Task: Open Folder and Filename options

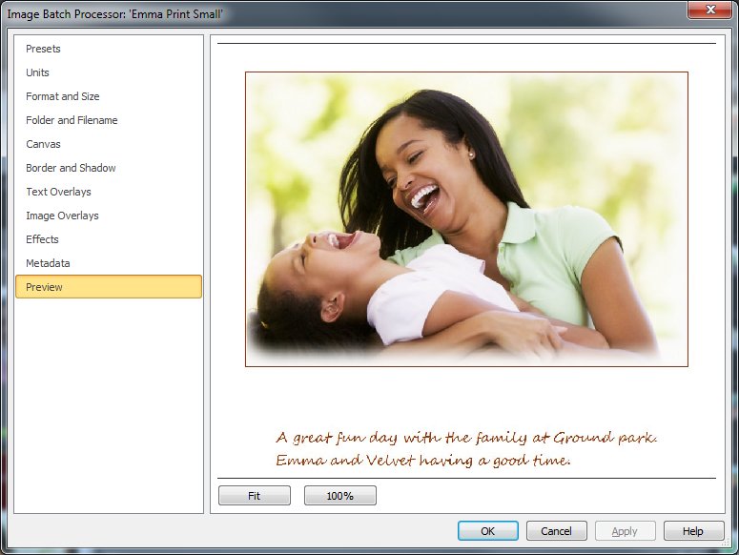Action: coord(72,120)
